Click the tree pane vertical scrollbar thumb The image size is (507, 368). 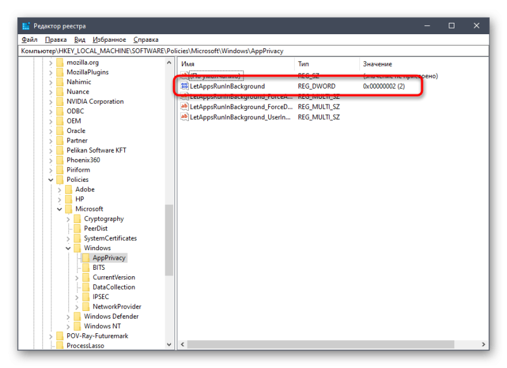point(169,240)
